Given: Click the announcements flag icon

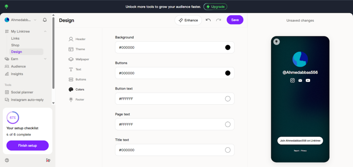Looking at the screenshot, I should pos(48,160).
